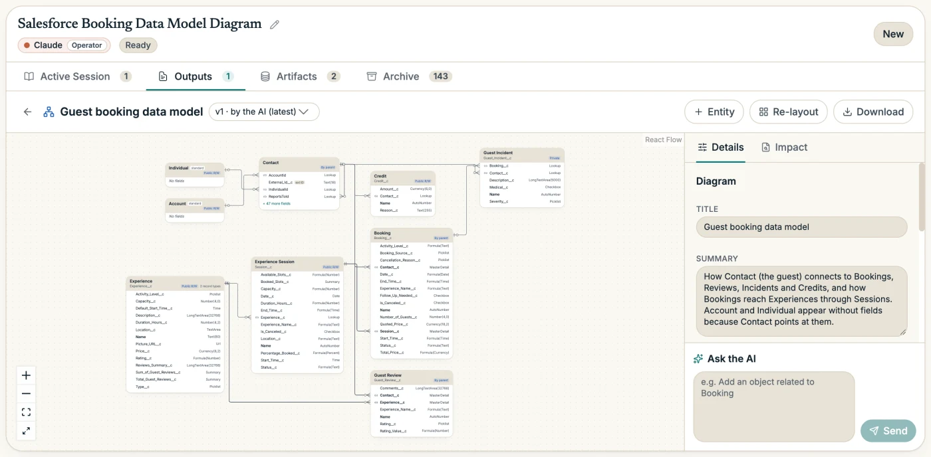Click 'Total_Price__c' field in Booking
The height and width of the screenshot is (457, 931).
pyautogui.click(x=412, y=352)
